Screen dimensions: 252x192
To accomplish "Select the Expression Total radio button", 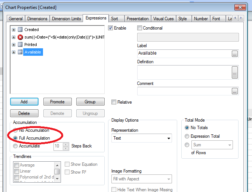I will [187, 136].
